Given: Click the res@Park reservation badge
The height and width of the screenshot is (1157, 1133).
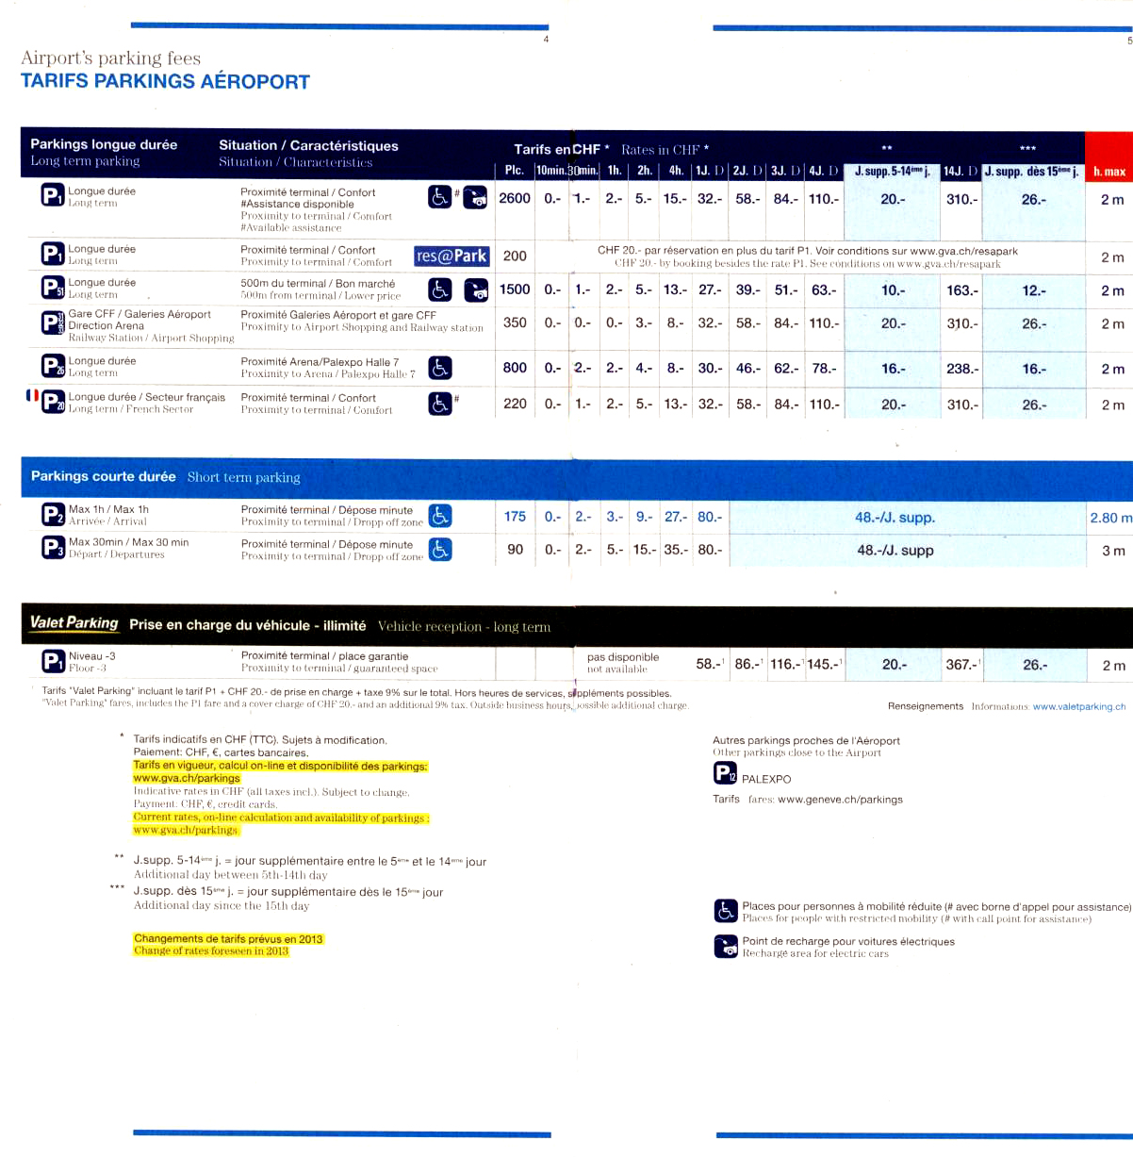Looking at the screenshot, I should coord(452,256).
